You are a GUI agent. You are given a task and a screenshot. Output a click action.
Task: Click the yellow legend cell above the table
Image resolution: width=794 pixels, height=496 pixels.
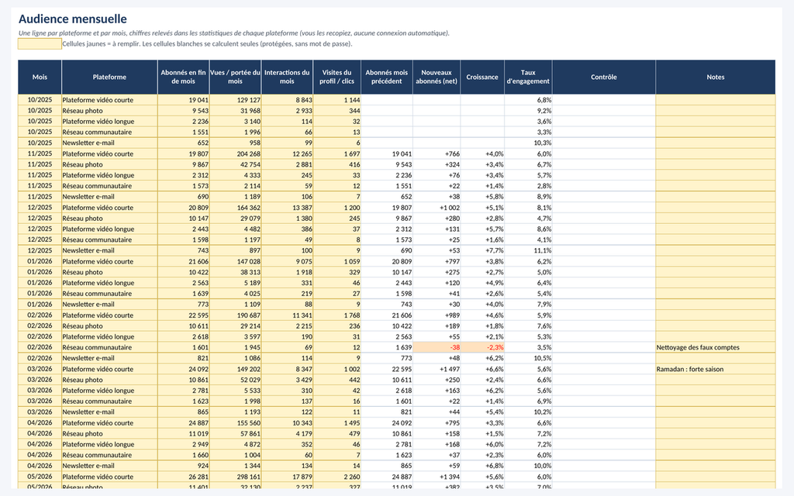point(40,44)
